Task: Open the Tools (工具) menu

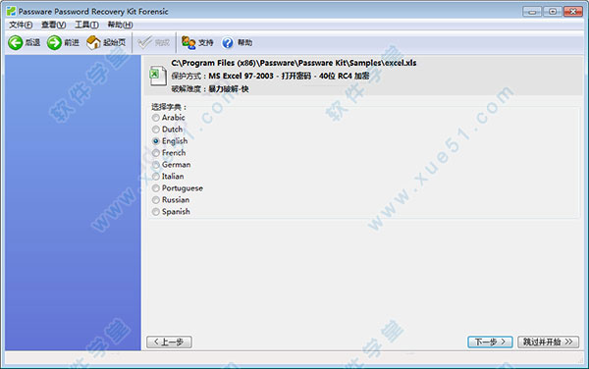Action: pyautogui.click(x=86, y=25)
